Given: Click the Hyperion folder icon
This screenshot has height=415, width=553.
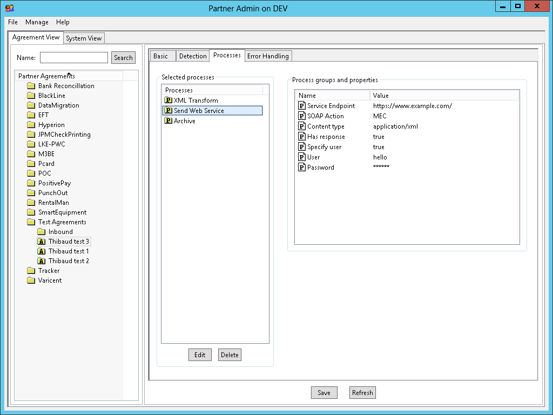Looking at the screenshot, I should tap(31, 125).
